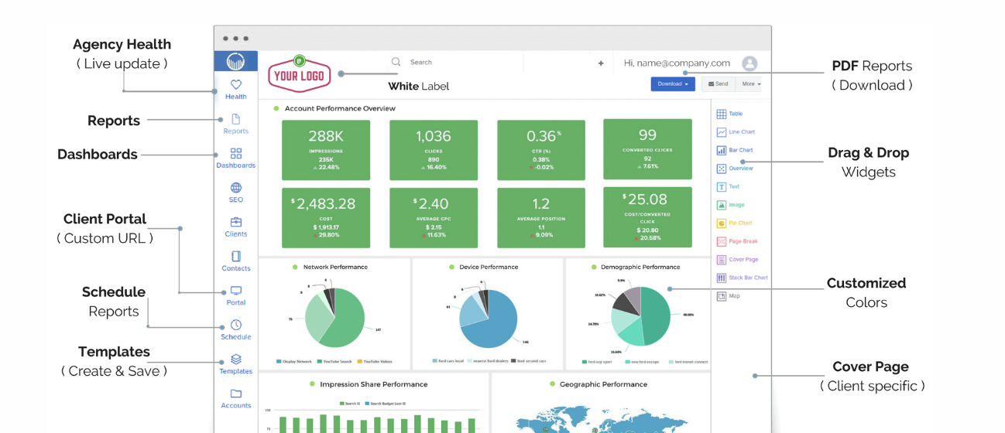Open the Health section in sidebar
Image resolution: width=1005 pixels, height=433 pixels.
pos(235,89)
